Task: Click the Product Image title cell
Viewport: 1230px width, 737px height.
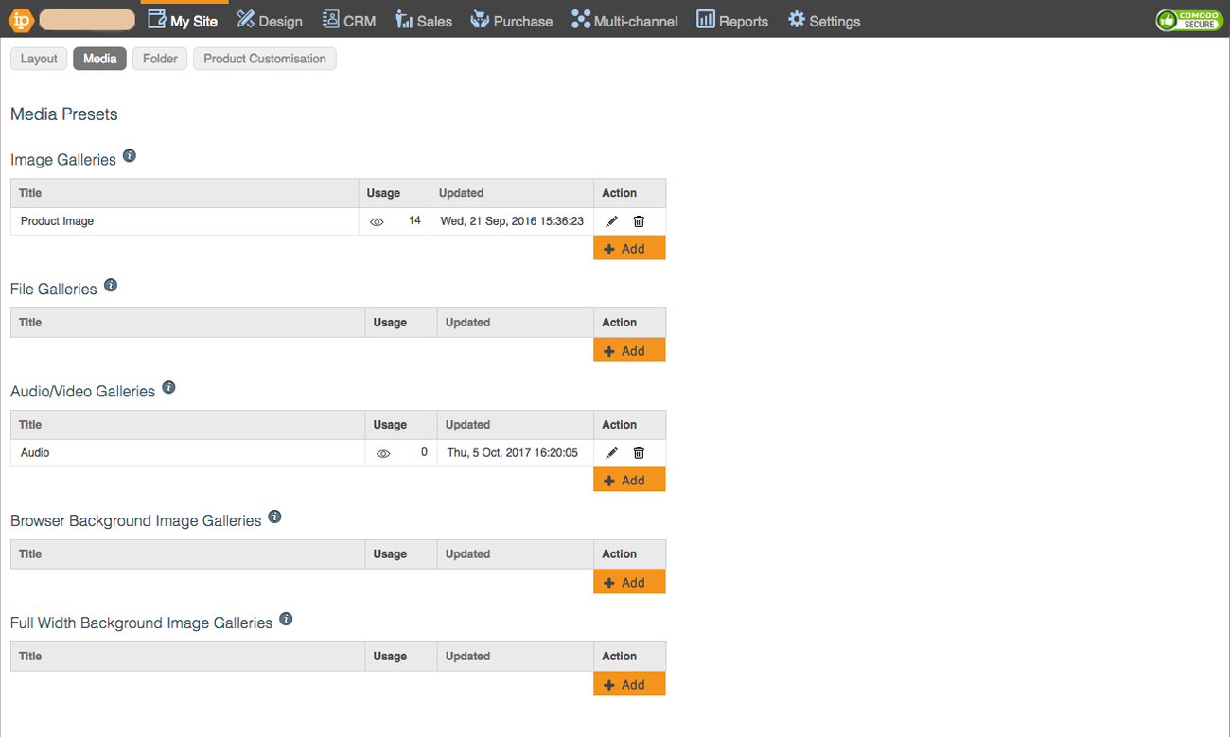Action: click(184, 221)
